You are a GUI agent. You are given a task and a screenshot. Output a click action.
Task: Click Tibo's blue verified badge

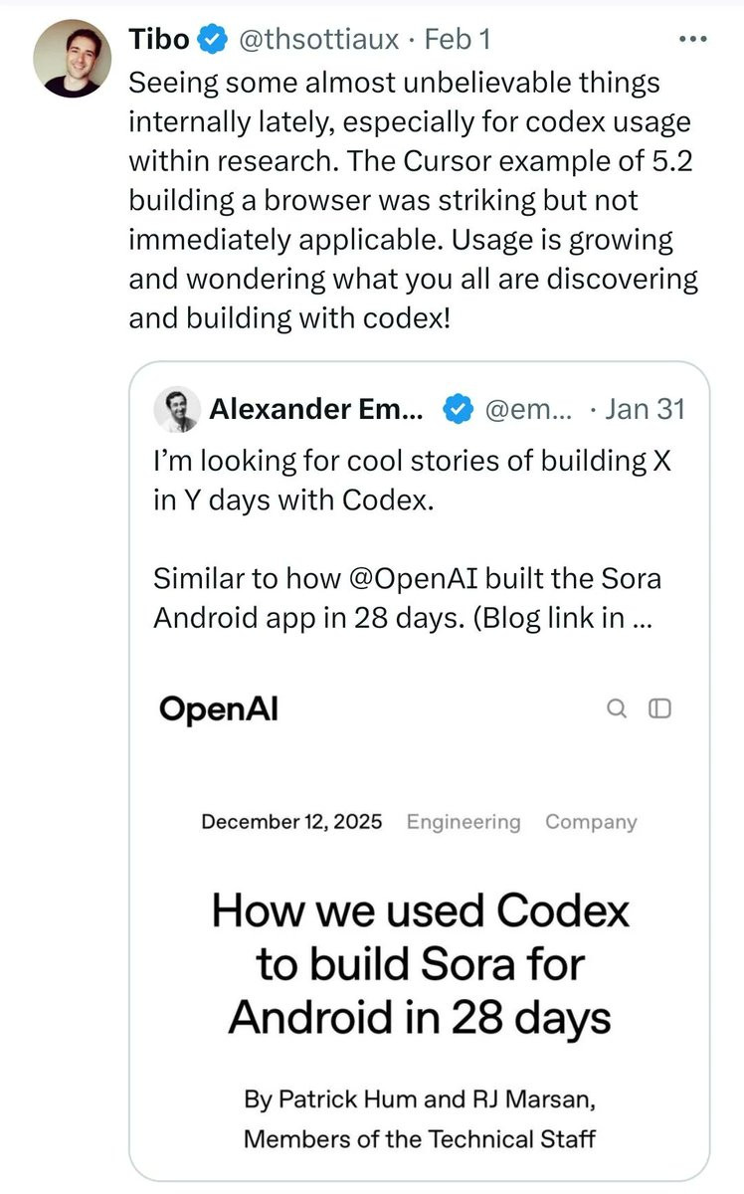coord(211,40)
